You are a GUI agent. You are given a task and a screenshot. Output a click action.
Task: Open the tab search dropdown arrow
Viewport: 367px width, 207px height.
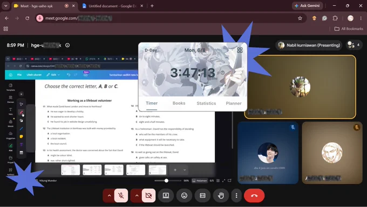tap(5, 6)
